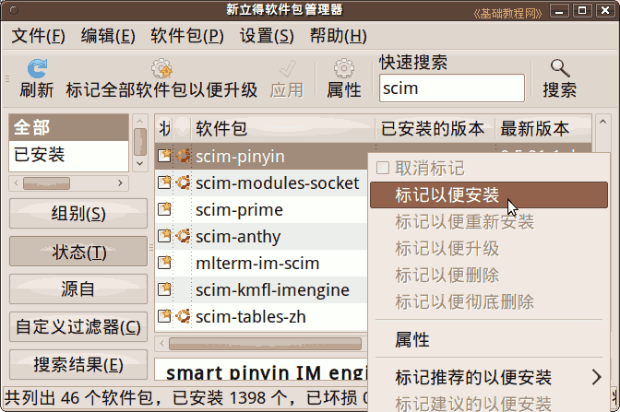
Task: Click the 状态(T) filter button
Action: [x=78, y=252]
